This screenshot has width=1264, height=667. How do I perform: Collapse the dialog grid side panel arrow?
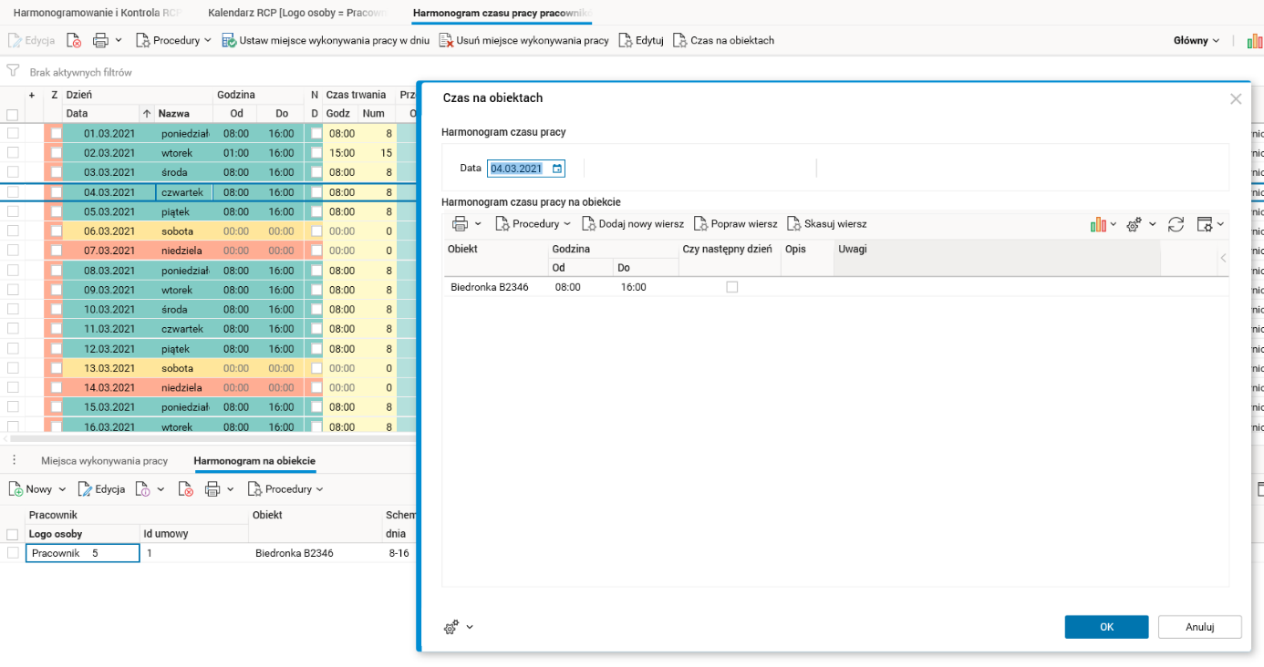[1223, 258]
